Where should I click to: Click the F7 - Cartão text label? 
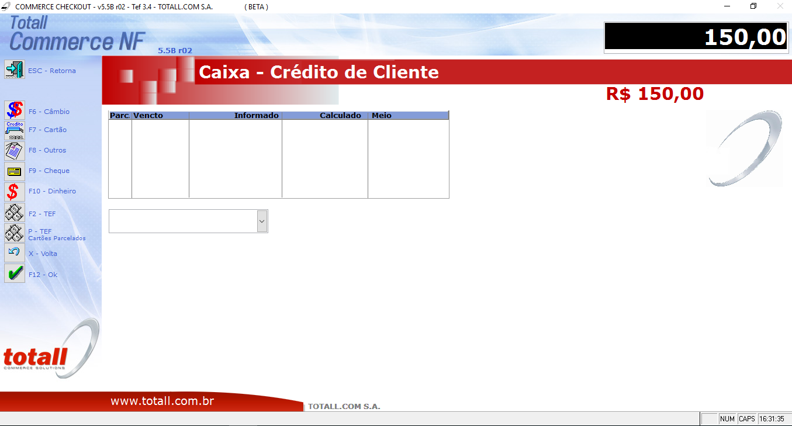coord(47,130)
